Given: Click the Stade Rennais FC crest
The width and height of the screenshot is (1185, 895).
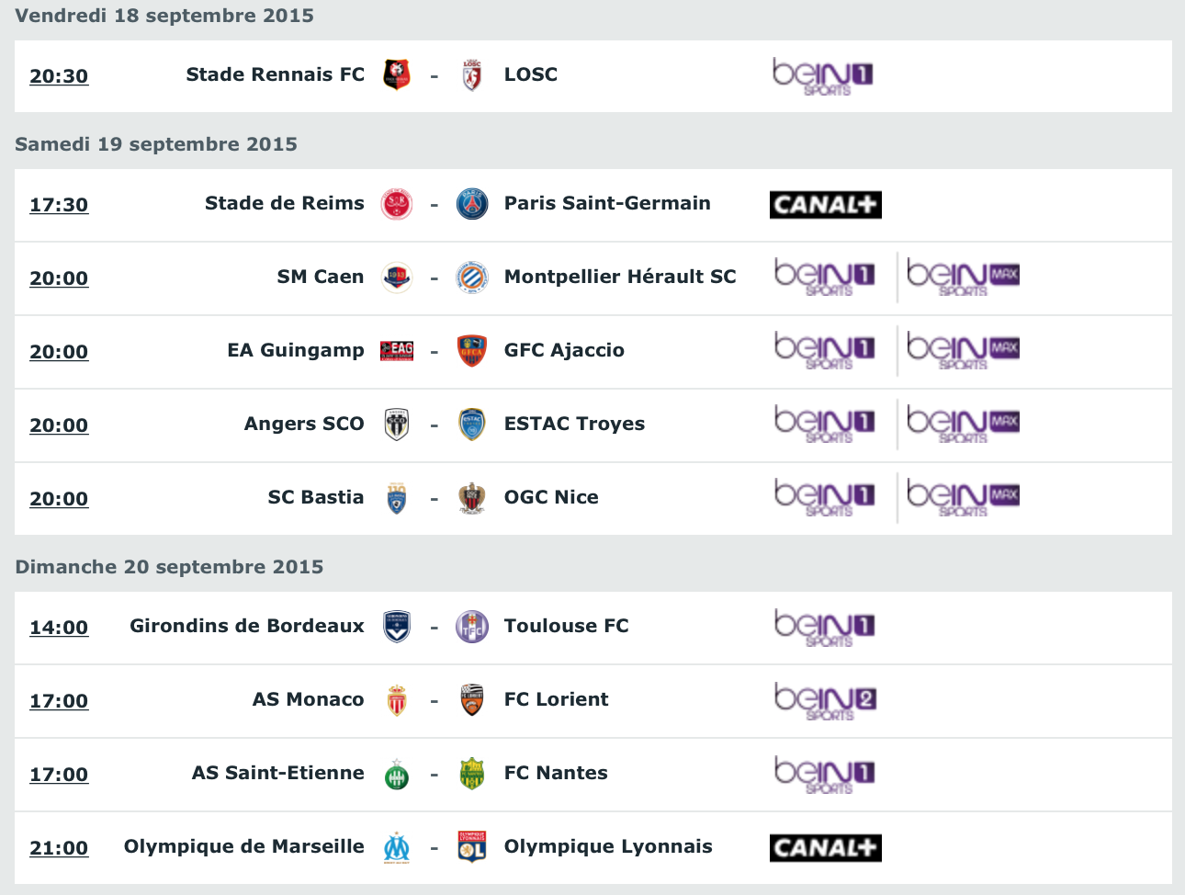Looking at the screenshot, I should pos(395,74).
